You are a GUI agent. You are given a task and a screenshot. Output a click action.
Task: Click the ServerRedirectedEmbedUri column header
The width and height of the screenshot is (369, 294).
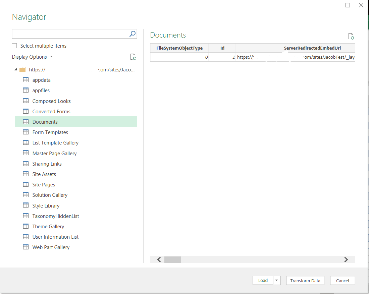click(x=296, y=48)
